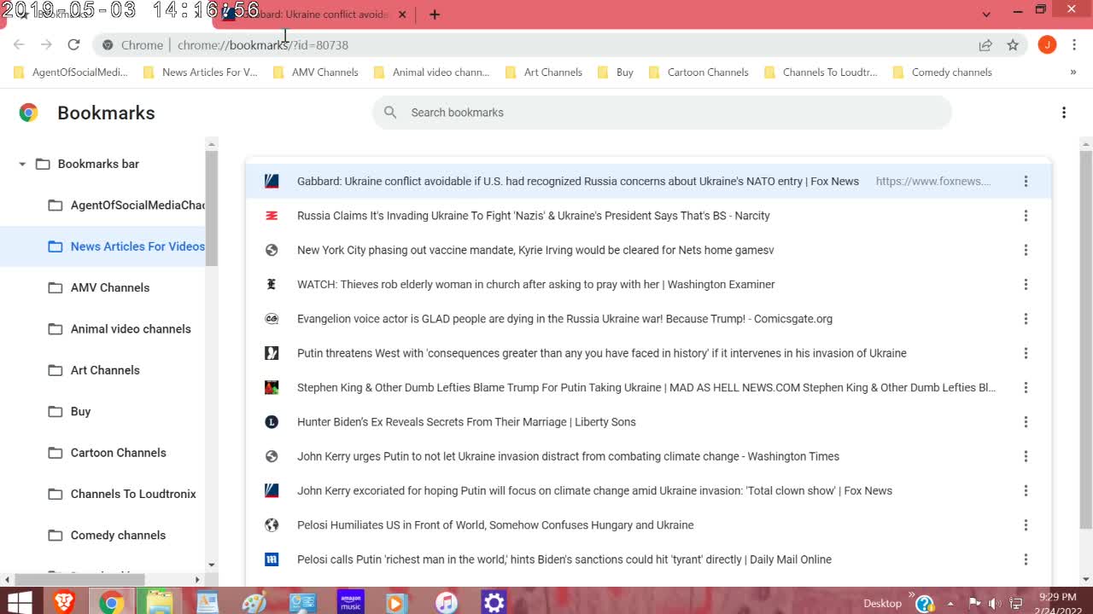
Task: Open Chrome's three-dot menu in toolbar
Action: (x=1074, y=45)
